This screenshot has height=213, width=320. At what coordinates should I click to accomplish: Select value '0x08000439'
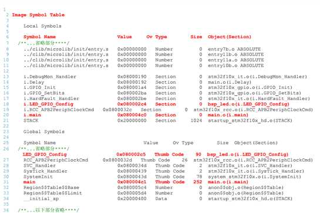[132, 171]
